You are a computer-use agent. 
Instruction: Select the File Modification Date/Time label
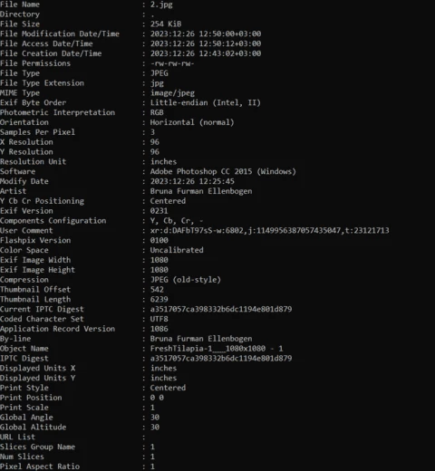click(x=60, y=34)
